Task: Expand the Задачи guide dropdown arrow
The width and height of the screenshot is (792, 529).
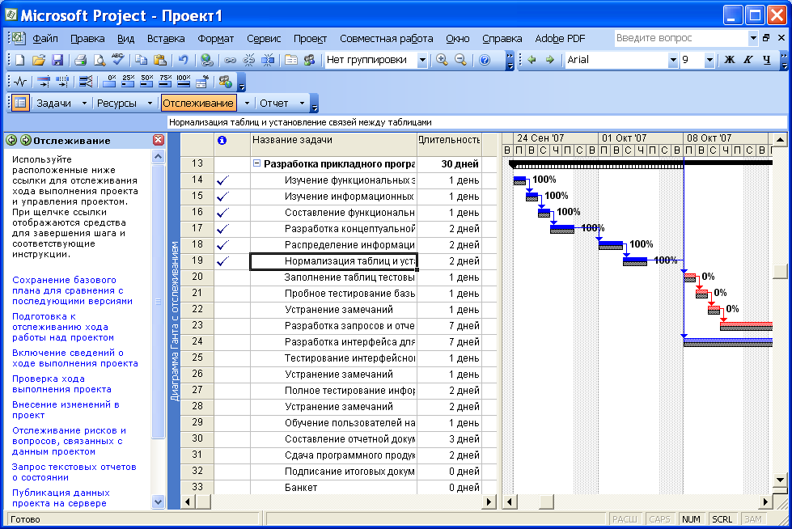Action: 84,103
